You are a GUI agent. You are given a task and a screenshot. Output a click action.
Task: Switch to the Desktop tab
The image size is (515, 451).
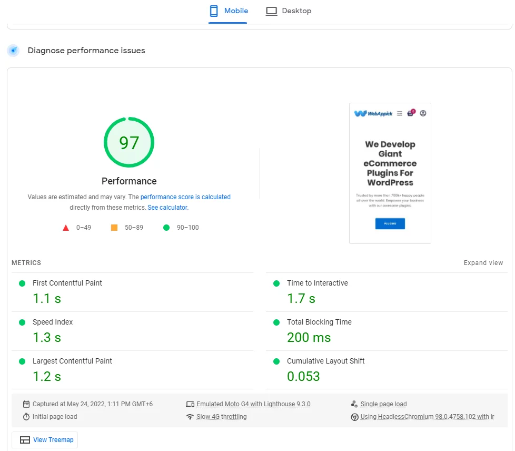289,11
